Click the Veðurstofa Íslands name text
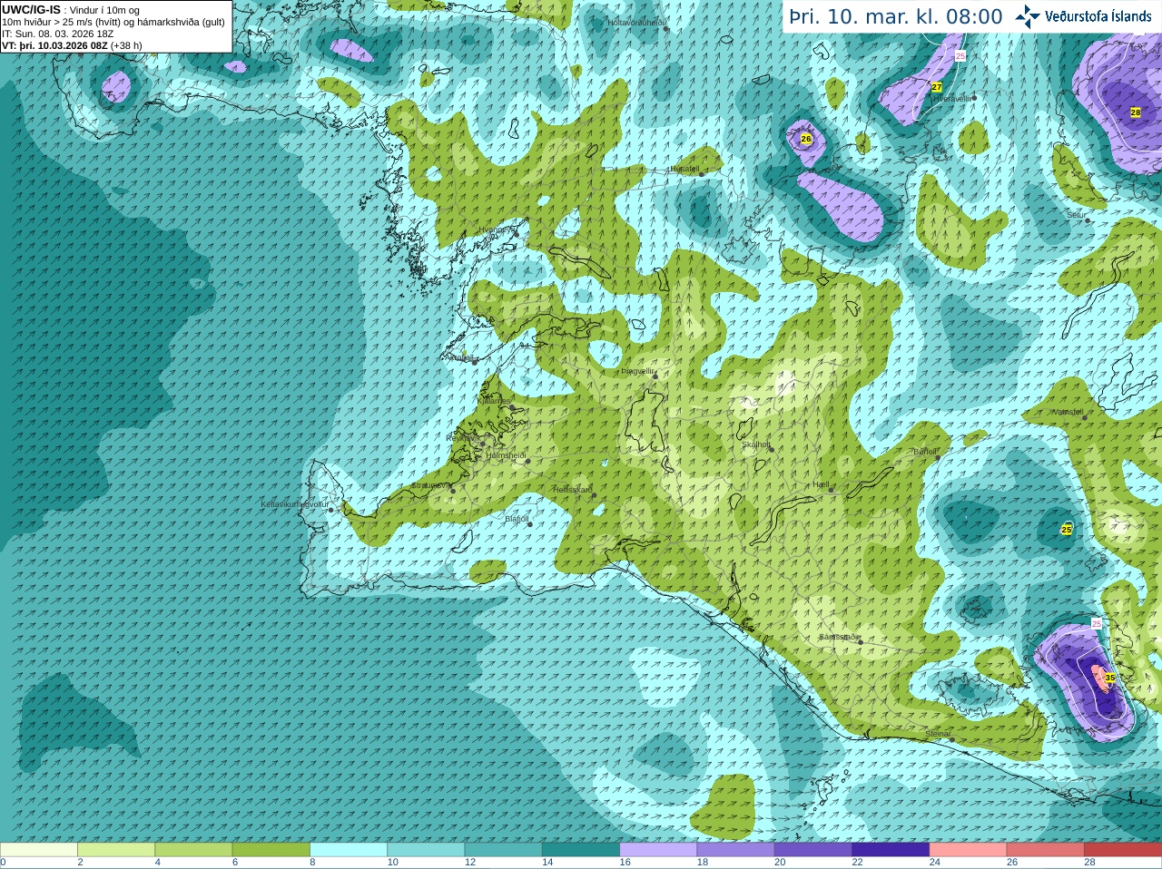This screenshot has width=1162, height=869. [x=1098, y=16]
